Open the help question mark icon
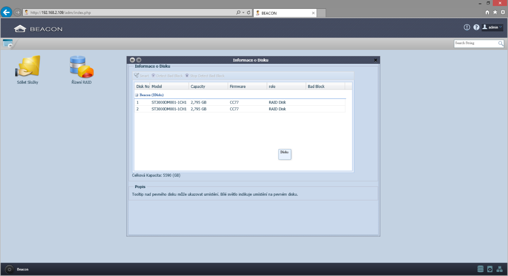 [x=476, y=27]
